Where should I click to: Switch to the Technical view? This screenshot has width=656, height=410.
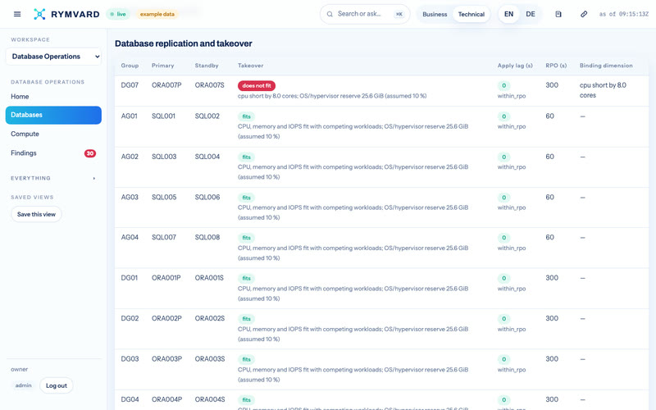pos(471,14)
